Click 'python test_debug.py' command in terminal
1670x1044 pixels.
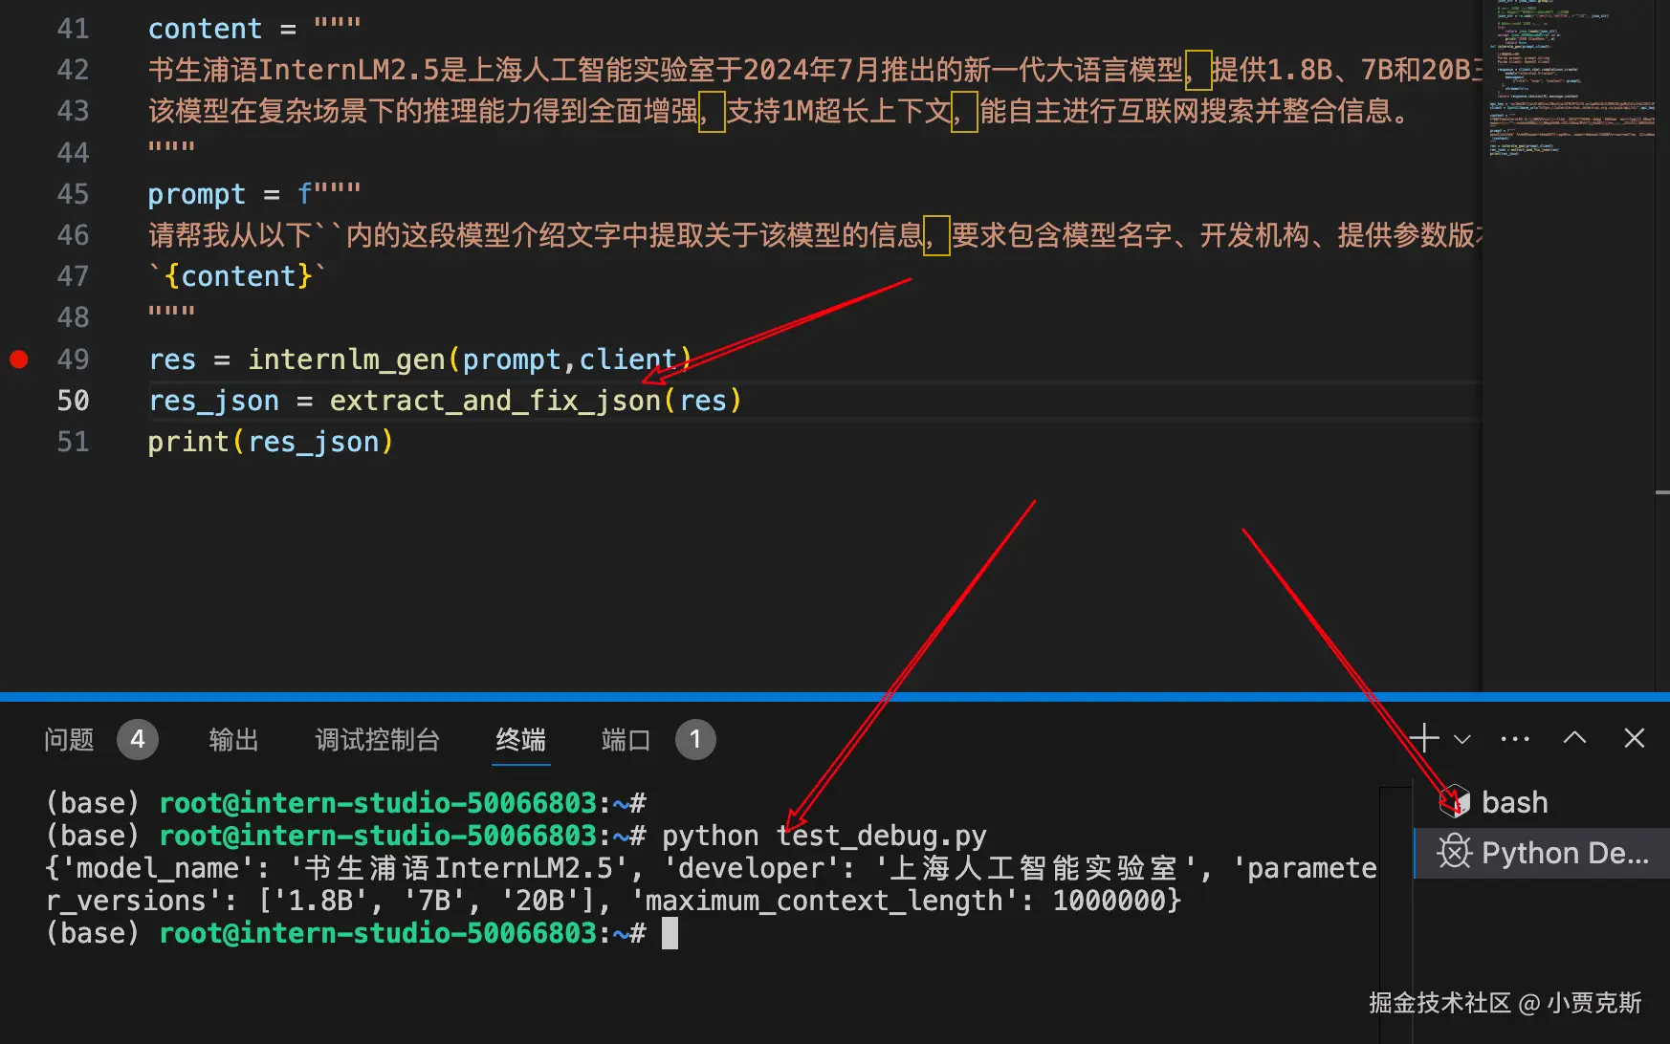pos(824,836)
